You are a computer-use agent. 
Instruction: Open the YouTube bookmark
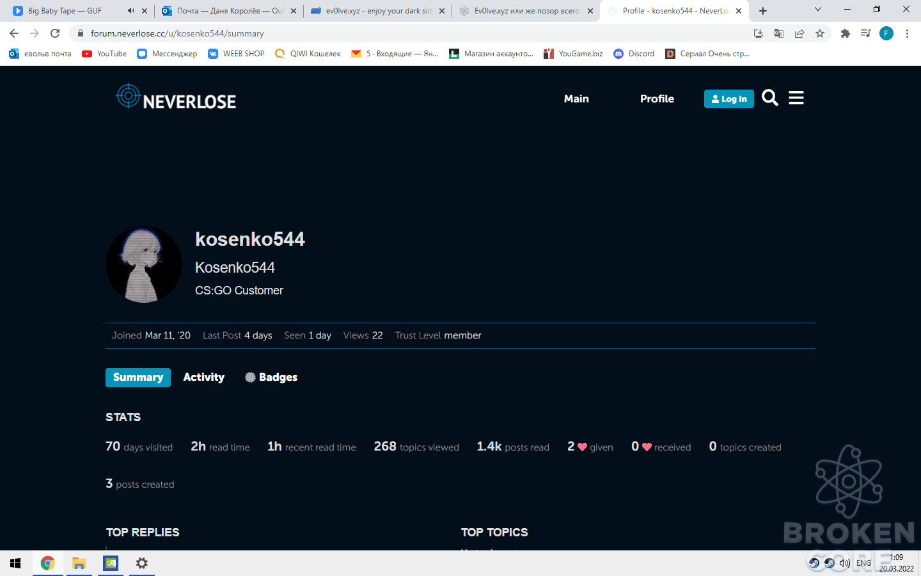[104, 54]
